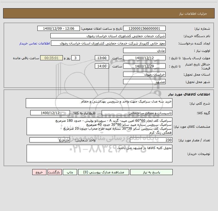Viewport: 218px width, 211px height.
Task: Click delivery city field 'مشهد'
Action: click(x=144, y=82)
